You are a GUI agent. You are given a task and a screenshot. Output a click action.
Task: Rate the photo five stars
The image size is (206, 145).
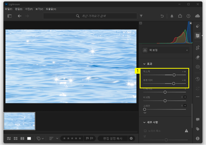80,138
